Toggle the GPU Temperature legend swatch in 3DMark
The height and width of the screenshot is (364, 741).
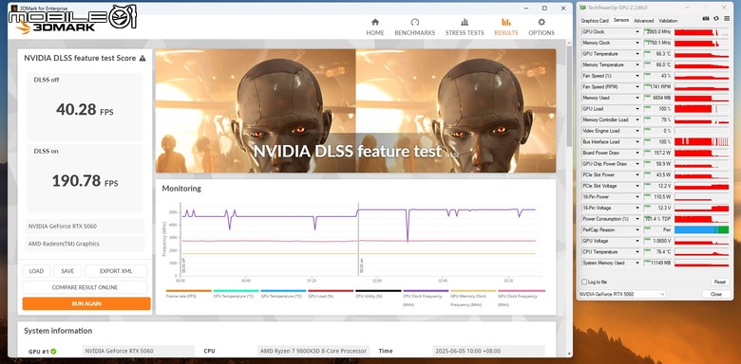tap(283, 291)
